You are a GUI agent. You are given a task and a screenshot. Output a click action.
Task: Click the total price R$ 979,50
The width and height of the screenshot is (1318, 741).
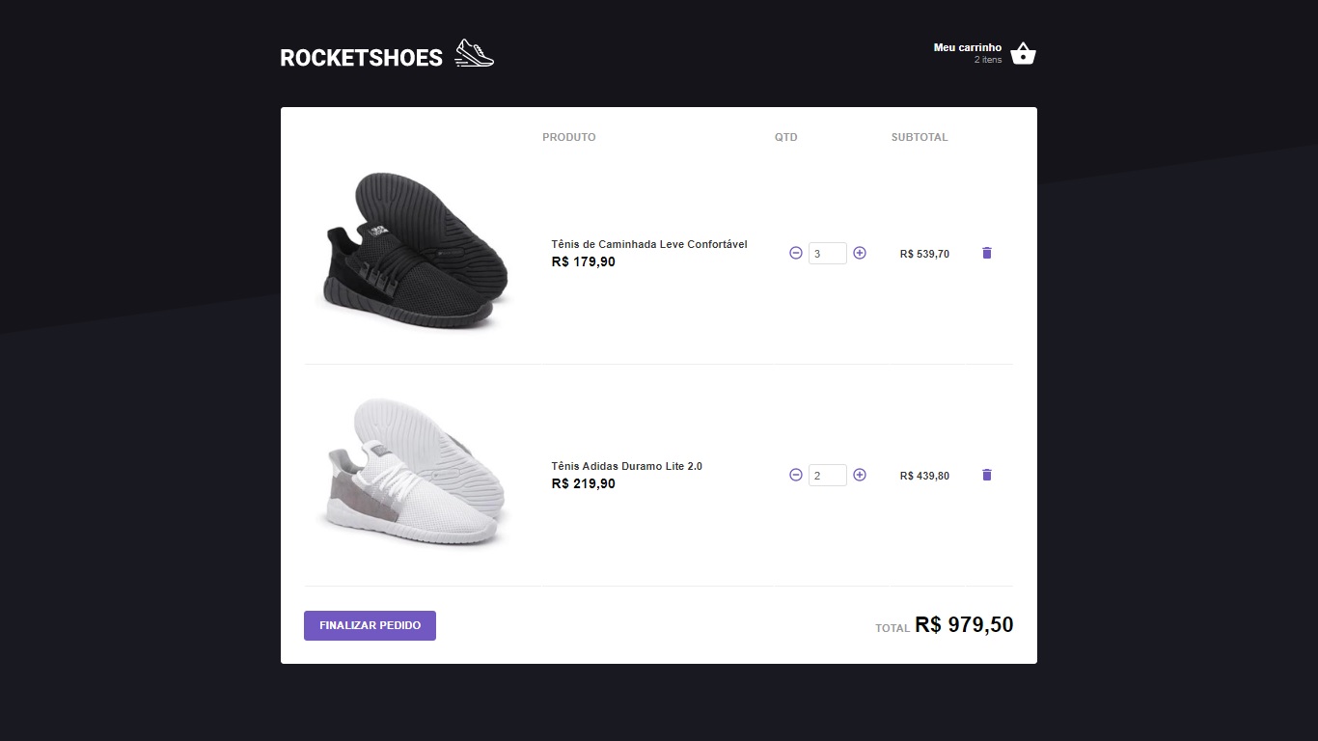point(965,625)
